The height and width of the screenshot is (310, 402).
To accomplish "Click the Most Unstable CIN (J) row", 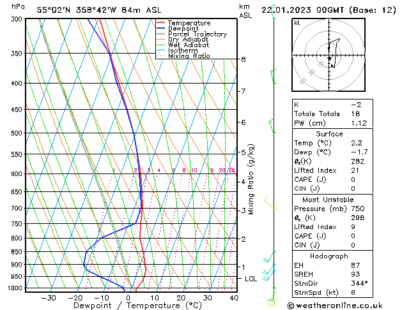I will click(x=332, y=245).
